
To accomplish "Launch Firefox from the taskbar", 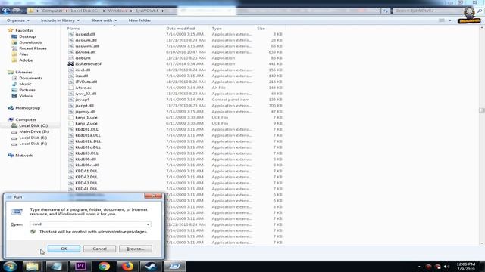I will coord(127,266).
